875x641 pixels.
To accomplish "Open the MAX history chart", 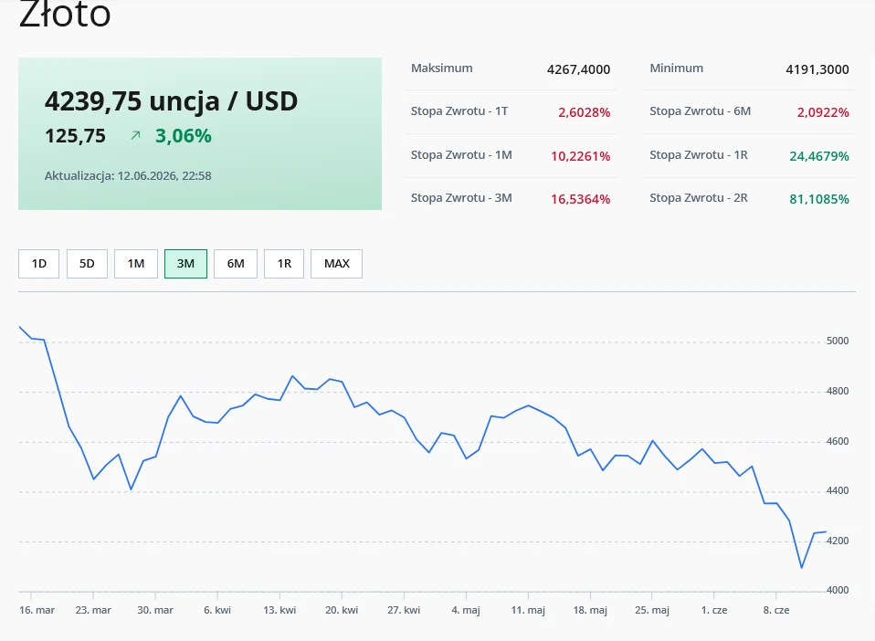I will pyautogui.click(x=336, y=263).
